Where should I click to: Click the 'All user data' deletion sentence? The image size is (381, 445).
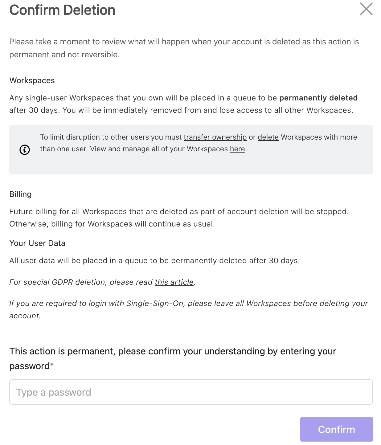(x=154, y=261)
